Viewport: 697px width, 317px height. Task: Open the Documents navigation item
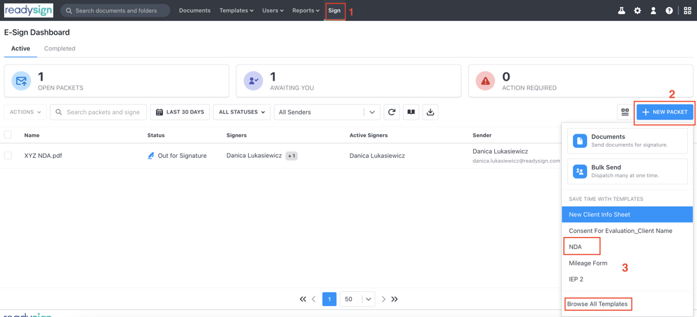[x=194, y=10]
